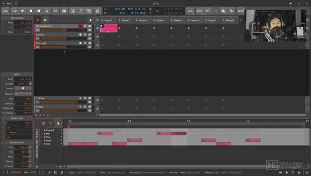
Task: Adjust the Polymer track volume fader
Action: coord(64,38)
